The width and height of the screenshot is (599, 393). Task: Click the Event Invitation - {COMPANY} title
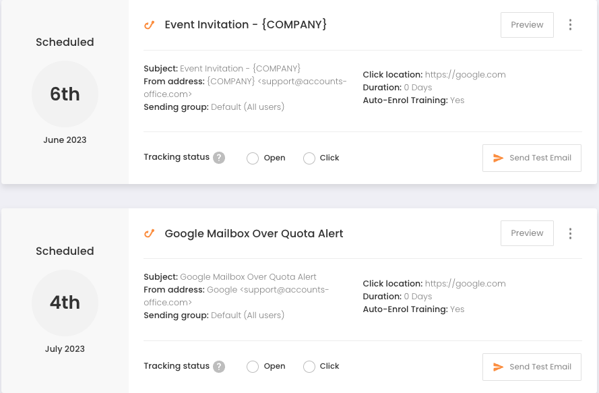[x=246, y=25]
